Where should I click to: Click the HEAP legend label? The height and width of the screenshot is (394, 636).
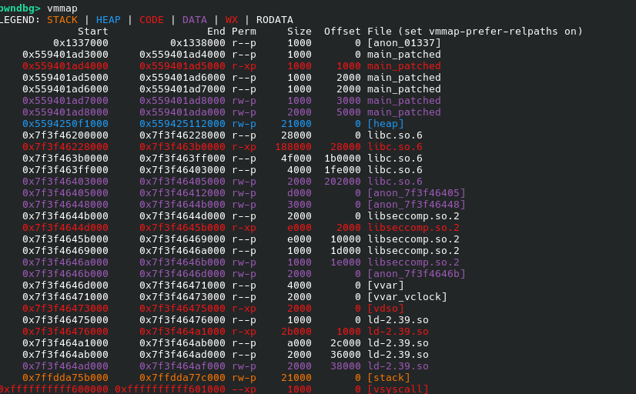109,20
